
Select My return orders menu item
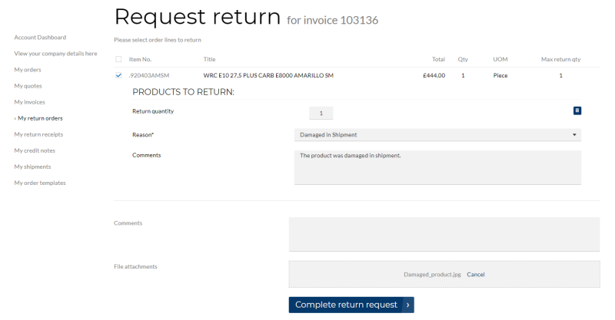[x=40, y=118]
